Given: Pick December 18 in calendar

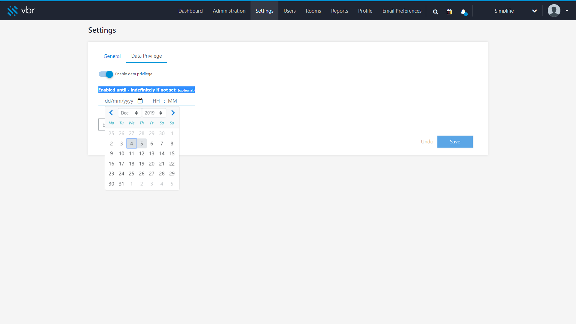Looking at the screenshot, I should (x=131, y=163).
